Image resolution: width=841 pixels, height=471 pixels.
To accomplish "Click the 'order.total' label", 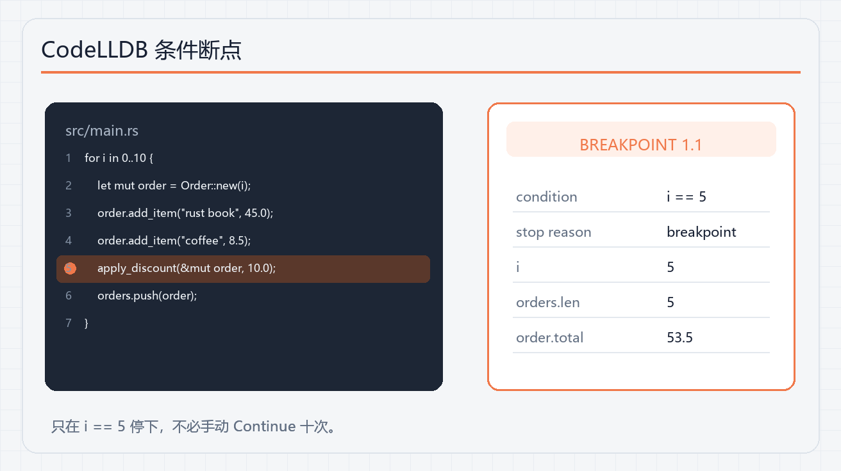I will coord(549,337).
